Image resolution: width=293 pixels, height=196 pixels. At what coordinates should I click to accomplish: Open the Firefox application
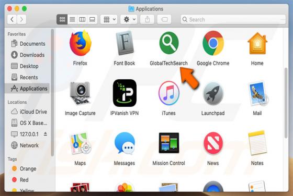pos(81,43)
